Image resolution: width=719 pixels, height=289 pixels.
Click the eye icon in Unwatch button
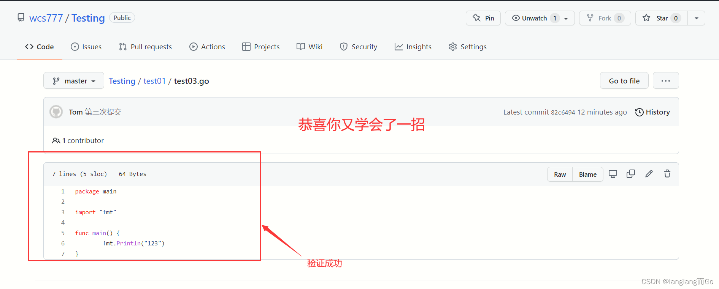coord(516,18)
